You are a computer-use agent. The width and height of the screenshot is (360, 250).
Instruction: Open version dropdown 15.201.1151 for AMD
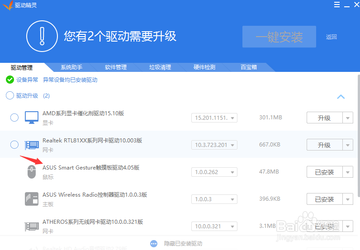(214, 118)
